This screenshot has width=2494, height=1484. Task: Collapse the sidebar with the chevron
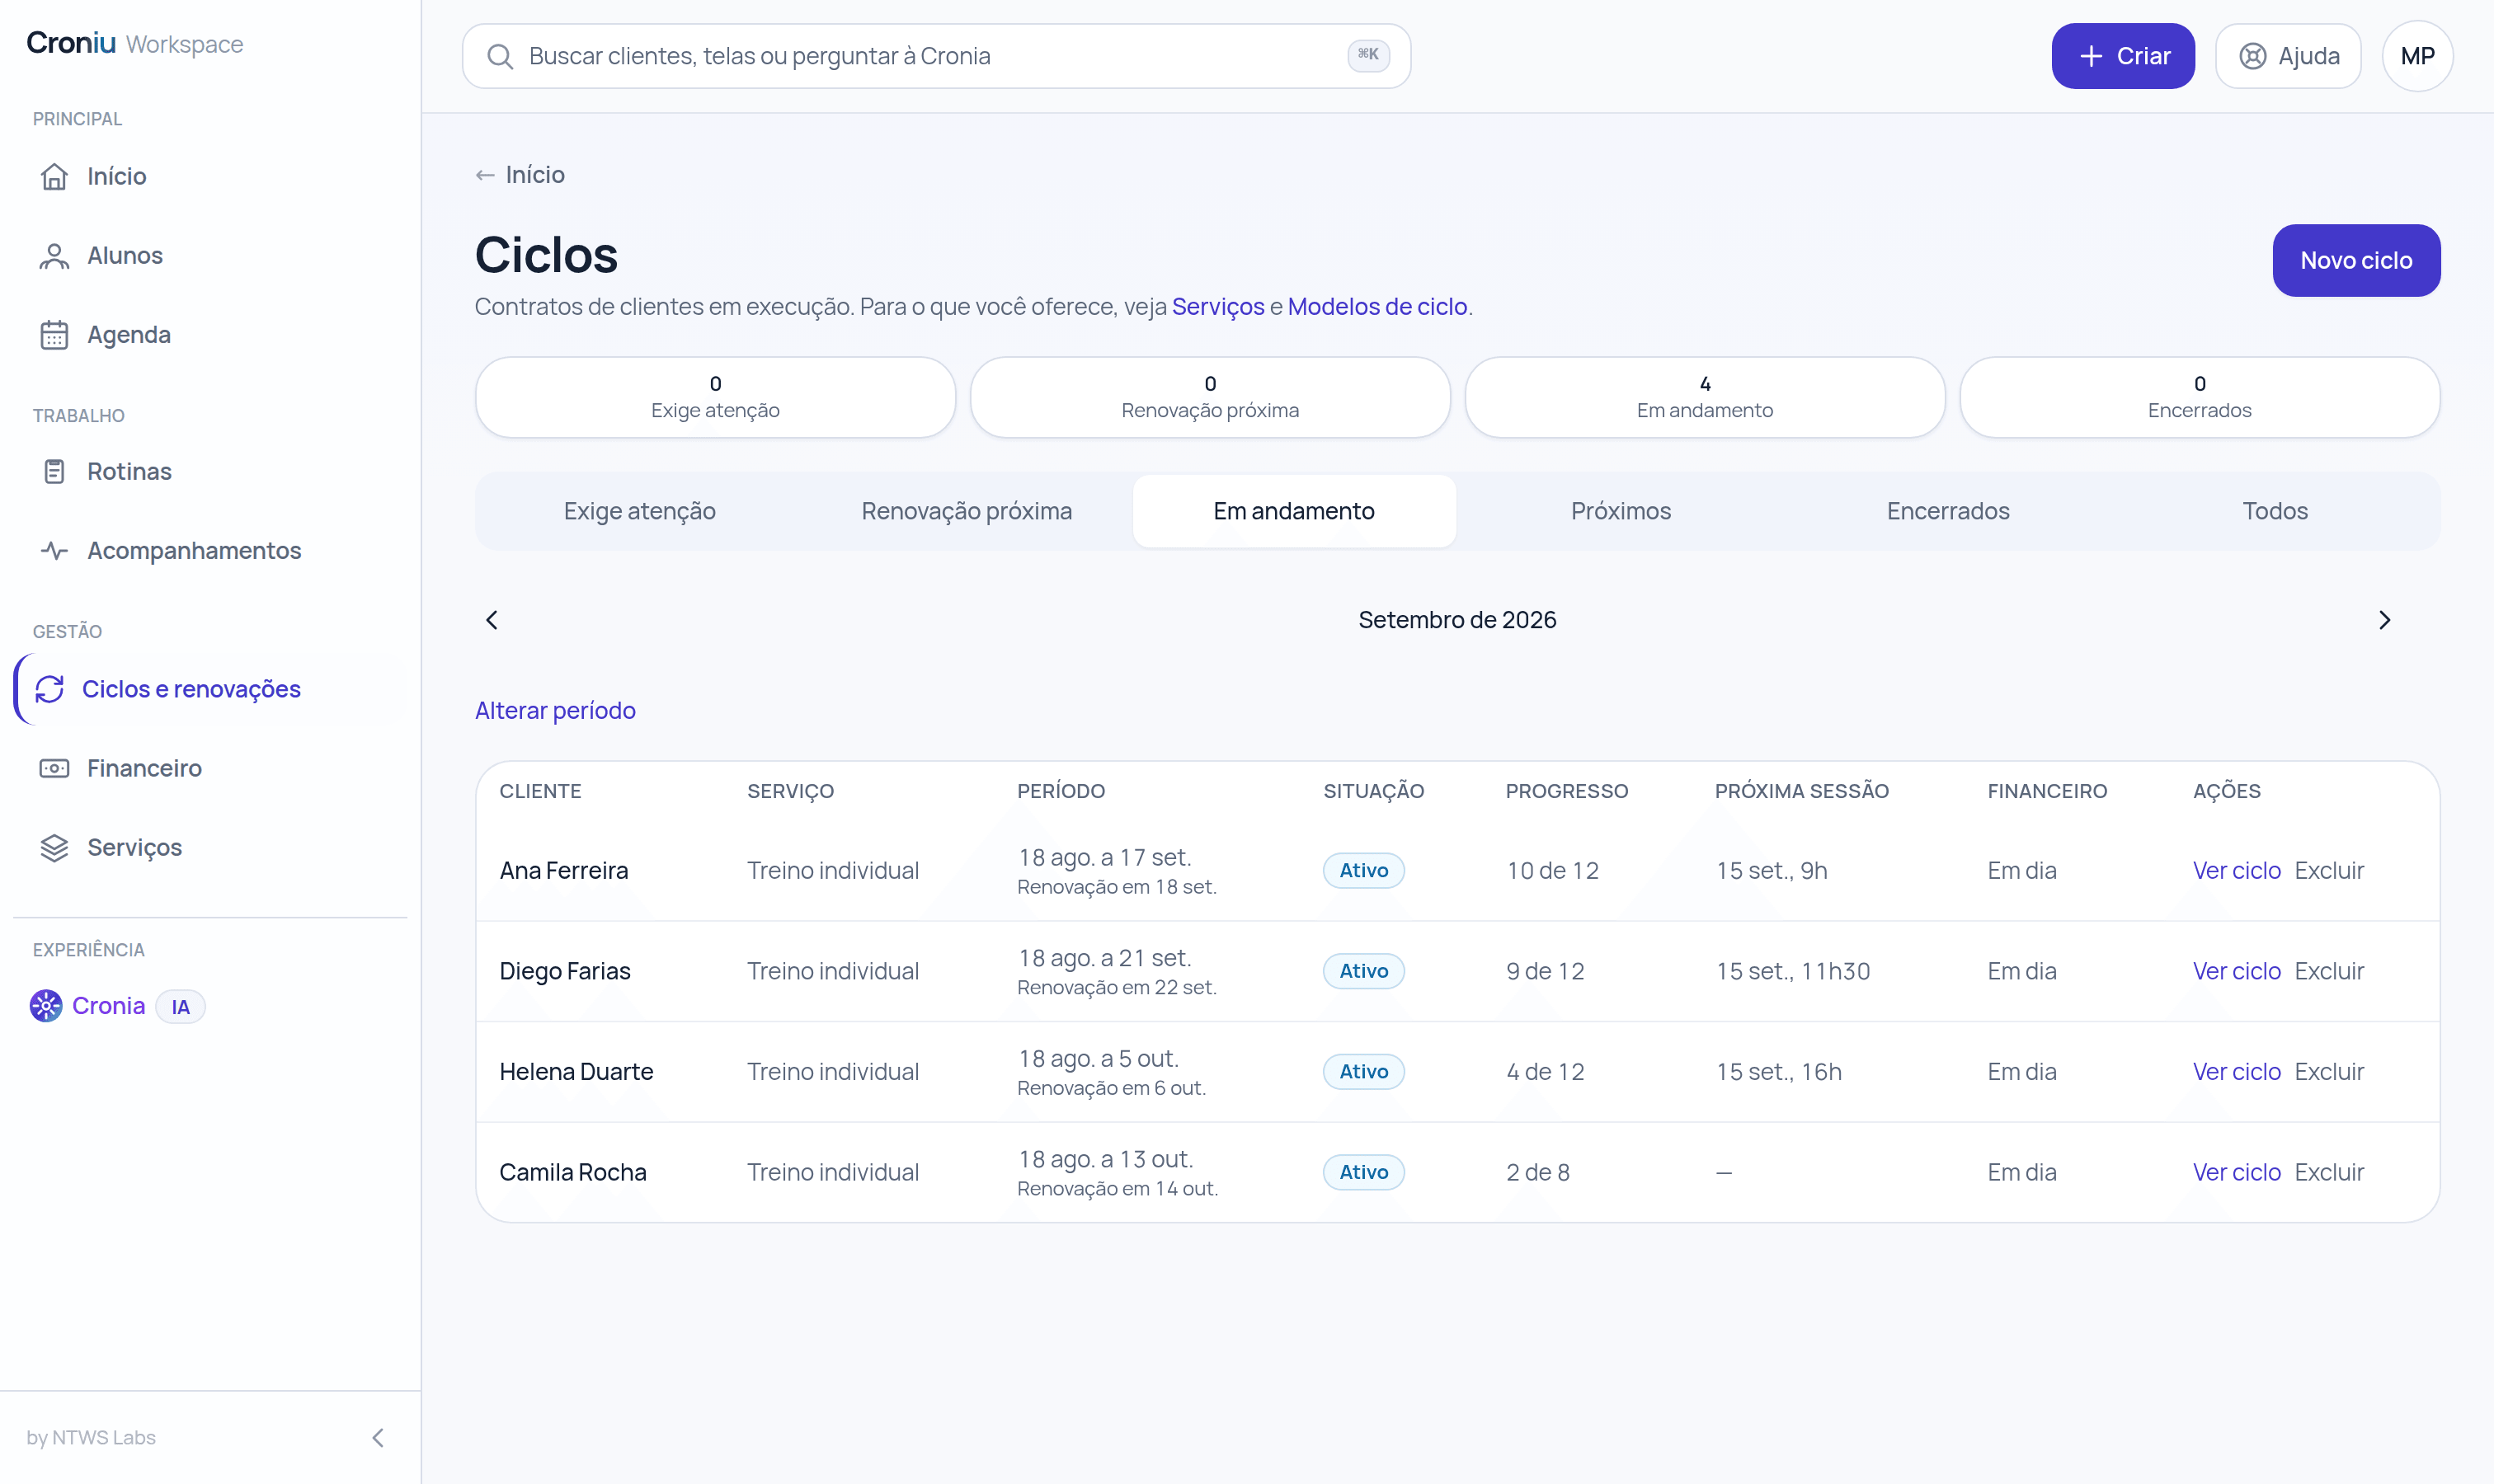pos(379,1438)
